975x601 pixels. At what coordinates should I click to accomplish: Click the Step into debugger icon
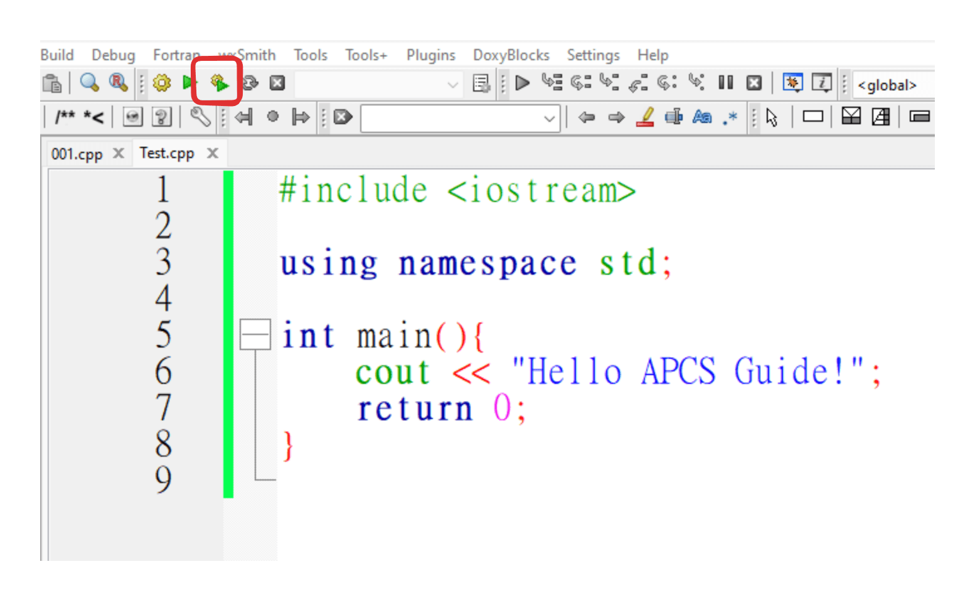pyautogui.click(x=609, y=82)
